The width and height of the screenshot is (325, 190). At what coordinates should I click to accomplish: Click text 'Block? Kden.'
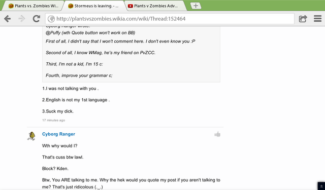pyautogui.click(x=55, y=169)
